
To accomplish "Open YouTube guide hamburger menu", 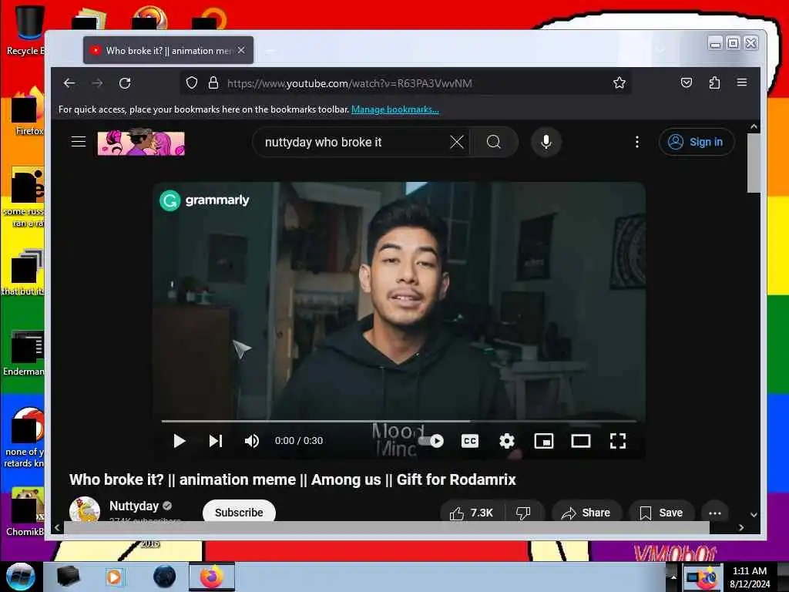I will tap(79, 142).
